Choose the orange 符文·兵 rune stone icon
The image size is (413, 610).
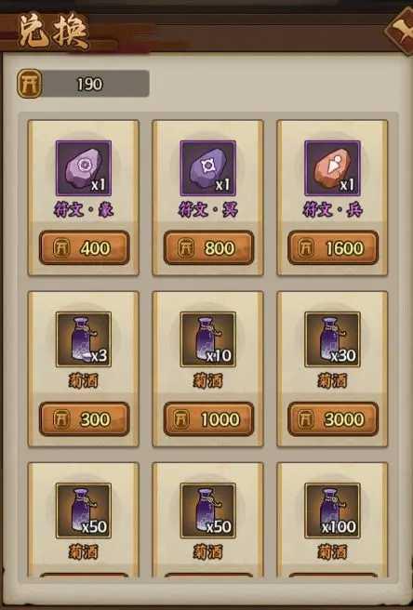point(332,168)
